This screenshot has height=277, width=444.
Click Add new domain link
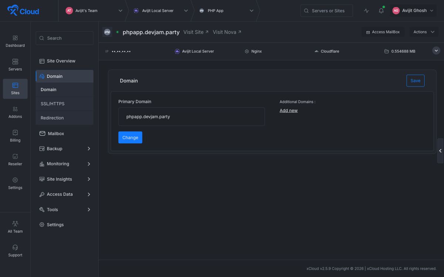click(x=289, y=110)
